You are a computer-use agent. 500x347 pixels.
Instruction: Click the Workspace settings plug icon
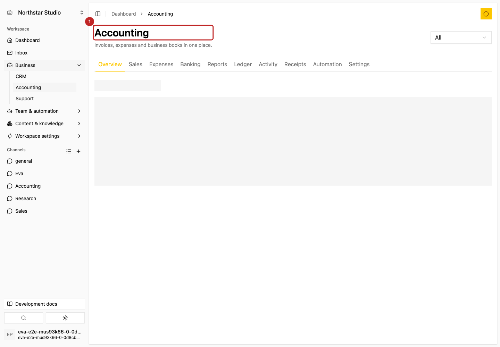click(10, 136)
